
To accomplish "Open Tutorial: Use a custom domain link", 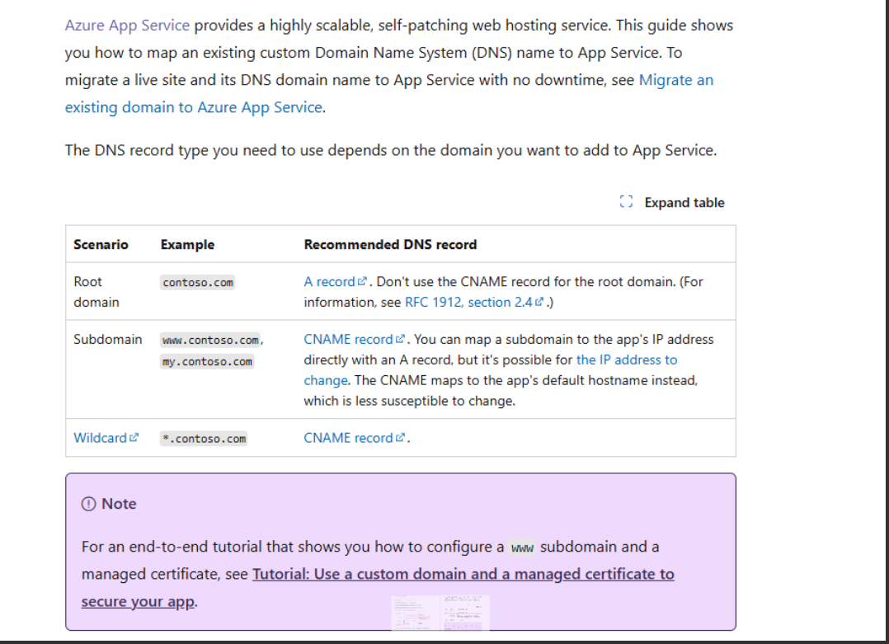I will pos(463,574).
